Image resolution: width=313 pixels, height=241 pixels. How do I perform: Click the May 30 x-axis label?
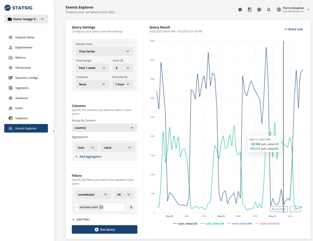pos(221,216)
